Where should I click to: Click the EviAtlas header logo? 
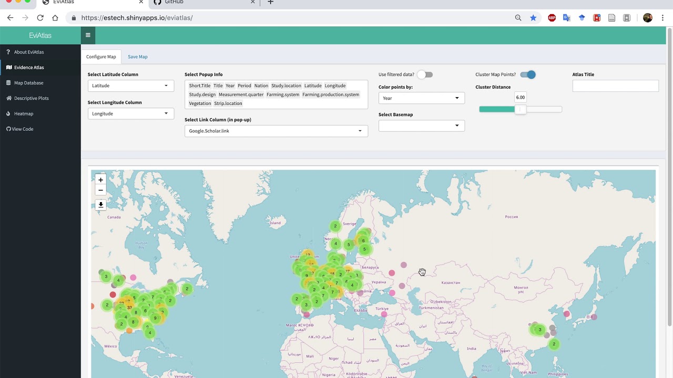coord(40,35)
